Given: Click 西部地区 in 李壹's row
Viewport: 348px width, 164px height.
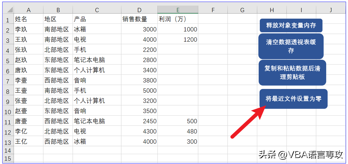Looking at the screenshot, I should 58,80.
